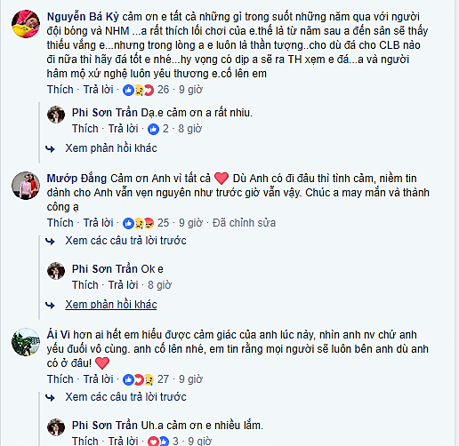
Task: Click reaction icons on Nguyễn Bá Kỳ's comment
Action: (139, 90)
